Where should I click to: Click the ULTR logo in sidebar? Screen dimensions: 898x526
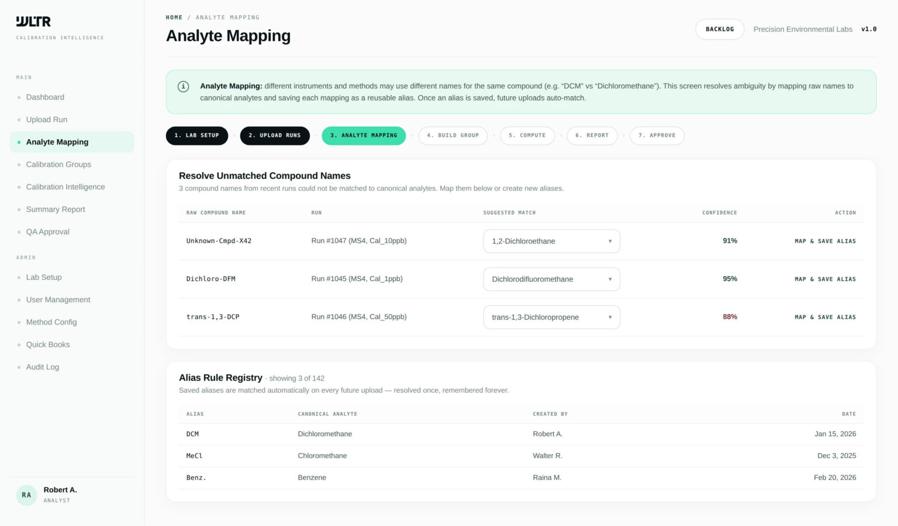click(x=33, y=22)
